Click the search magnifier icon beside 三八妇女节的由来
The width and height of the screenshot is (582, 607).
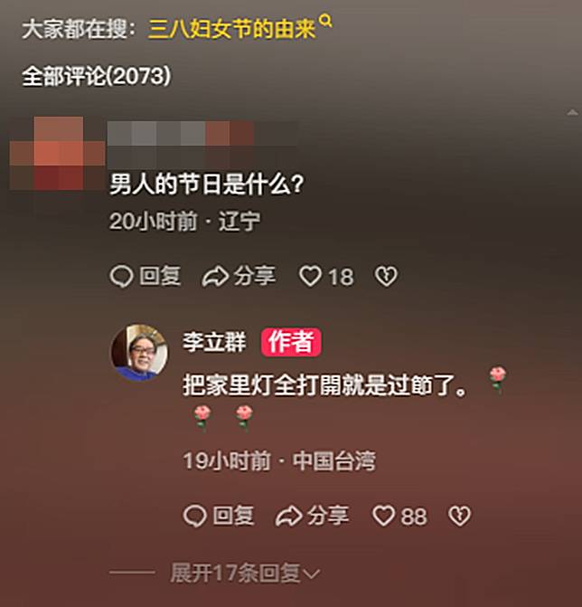coord(326,21)
